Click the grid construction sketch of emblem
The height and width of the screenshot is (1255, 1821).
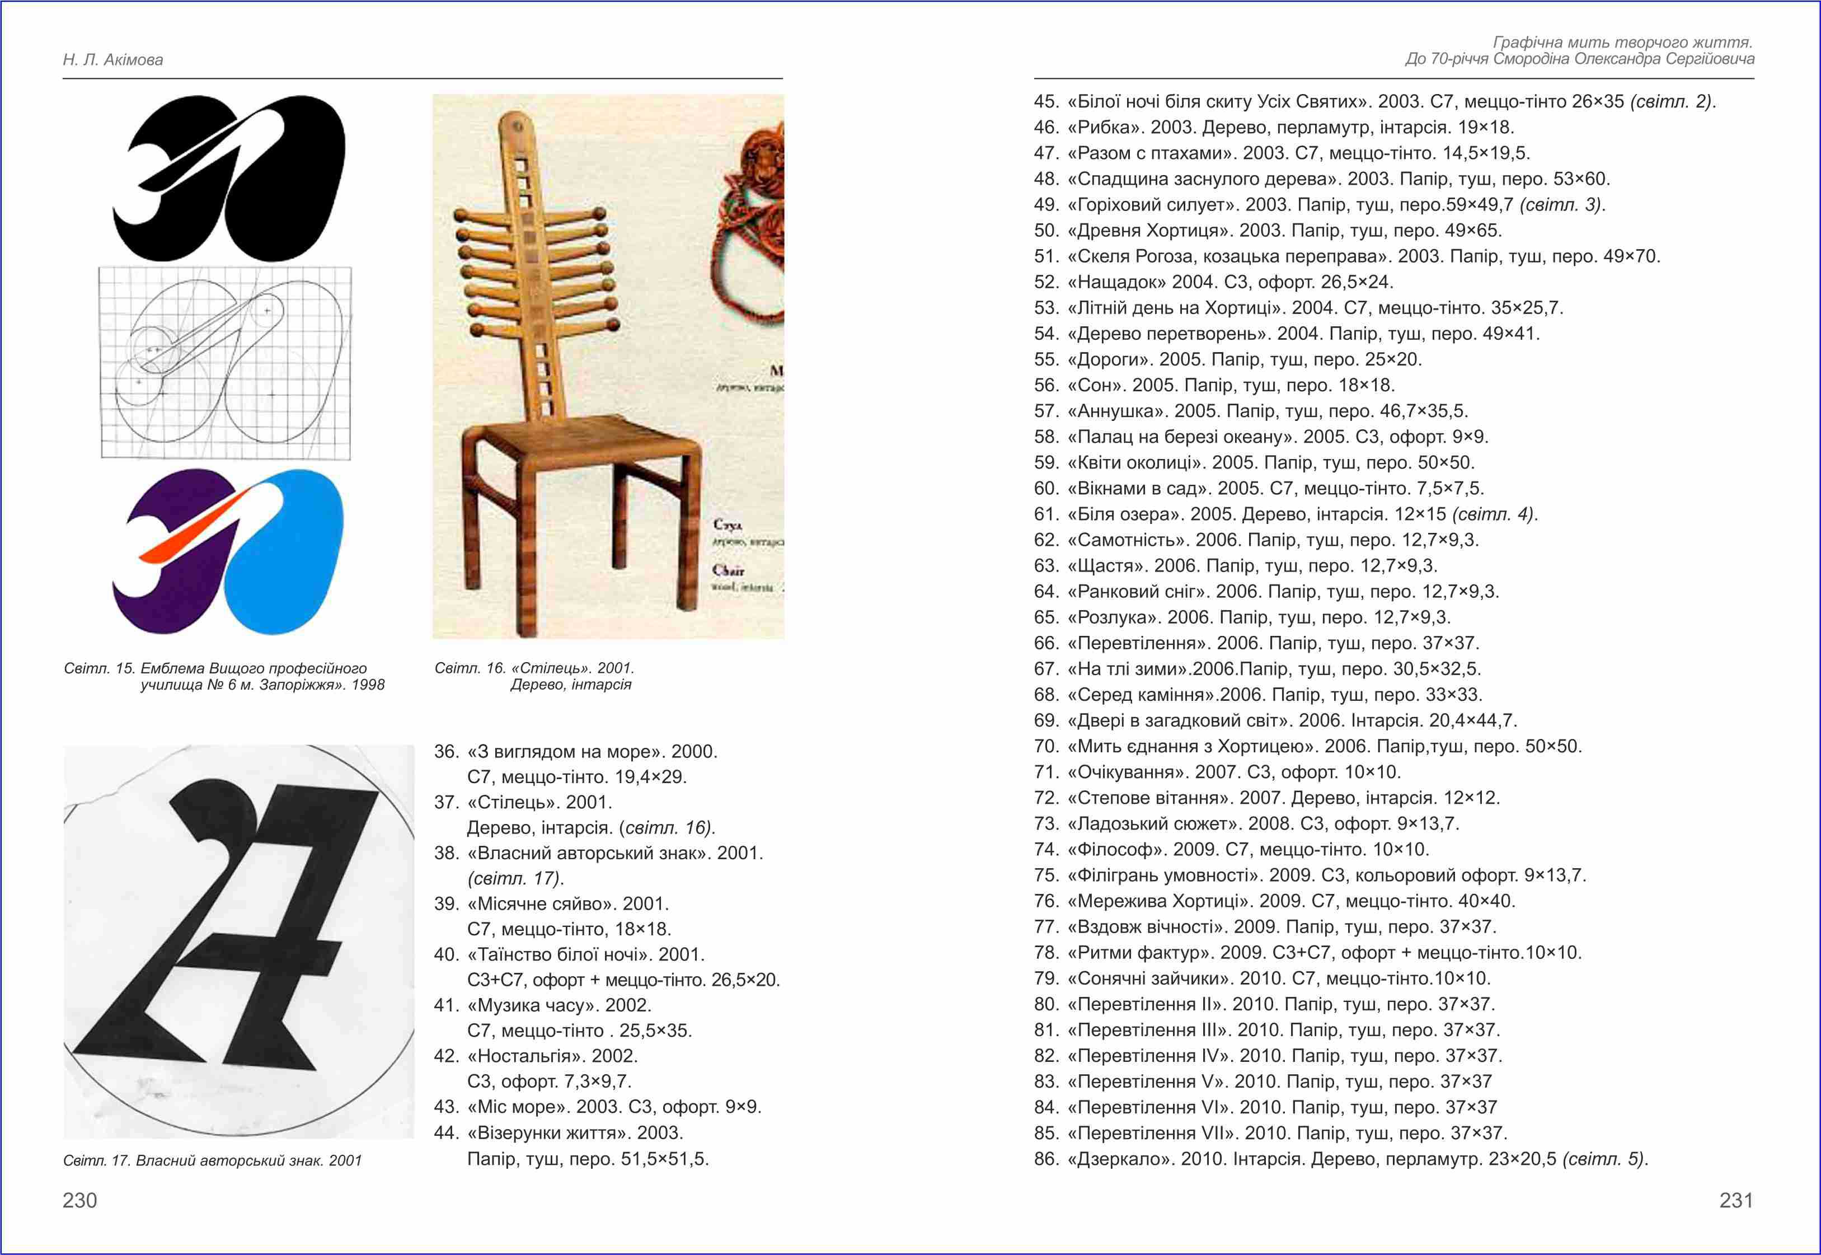[226, 363]
